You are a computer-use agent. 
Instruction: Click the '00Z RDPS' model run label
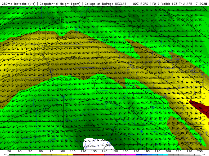click(x=141, y=4)
